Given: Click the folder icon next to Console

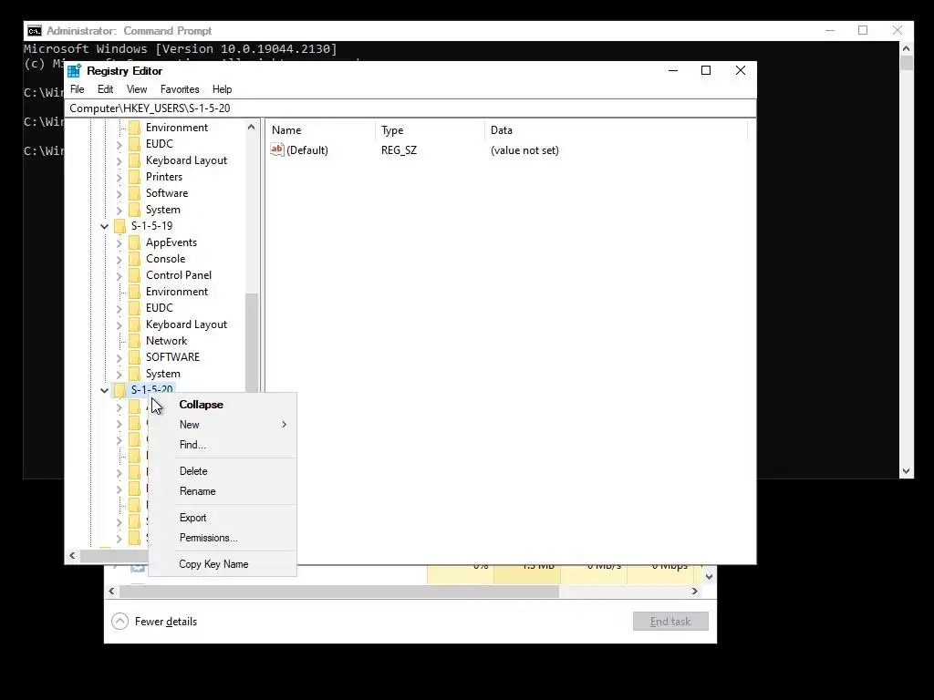Looking at the screenshot, I should pyautogui.click(x=135, y=259).
